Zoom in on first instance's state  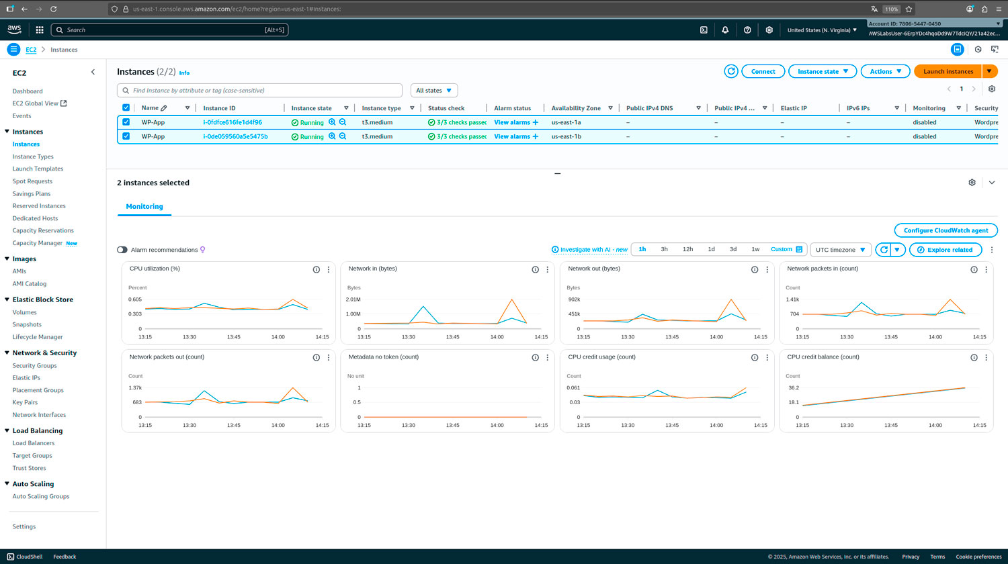point(332,122)
